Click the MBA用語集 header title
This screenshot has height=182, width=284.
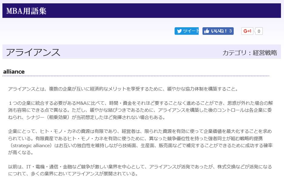[x=26, y=11]
